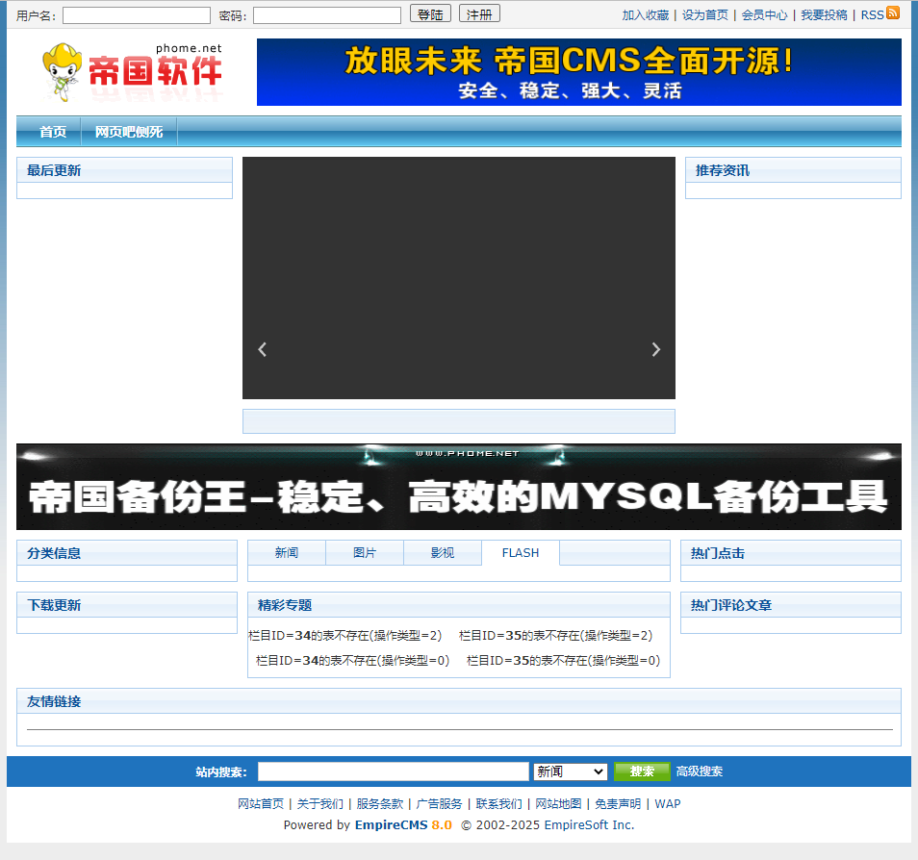Open 会员中心 link in top bar

[x=764, y=15]
